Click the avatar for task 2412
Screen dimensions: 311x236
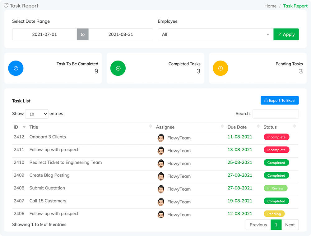[161, 138]
